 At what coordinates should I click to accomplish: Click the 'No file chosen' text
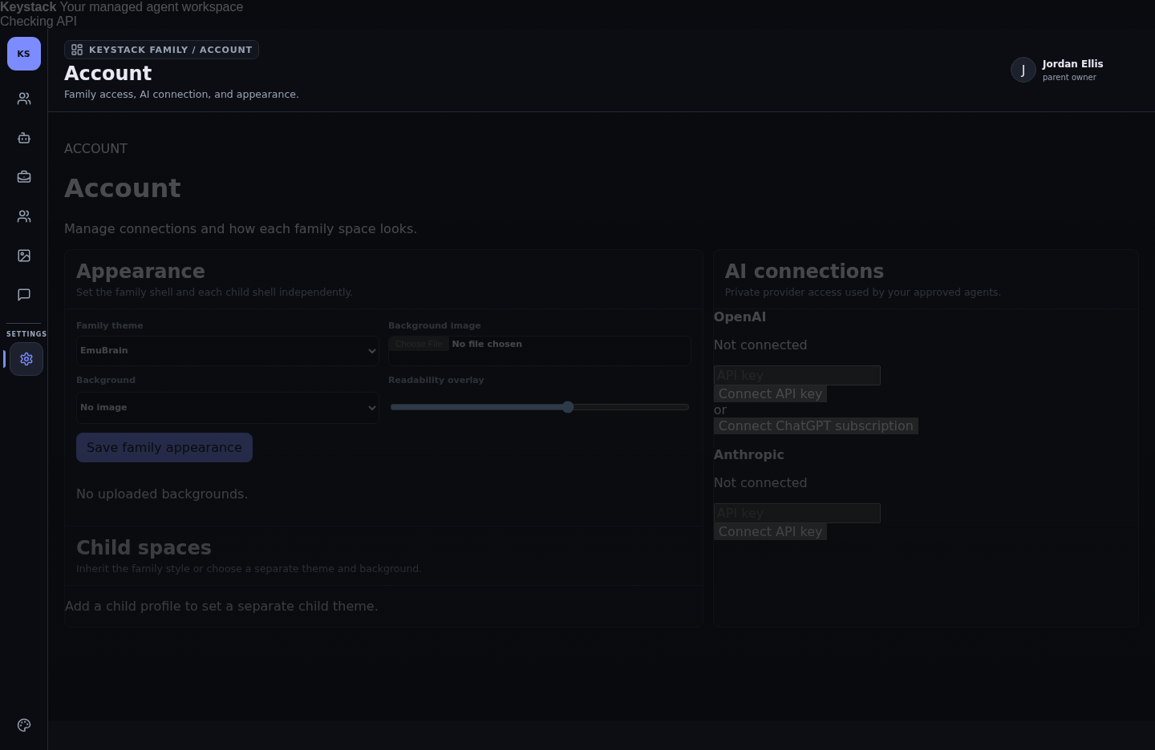(487, 344)
